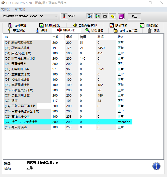Image resolution: width=167 pixels, height=177 pixels.
Task: Click the camera save screenshot icon
Action: (105, 16)
